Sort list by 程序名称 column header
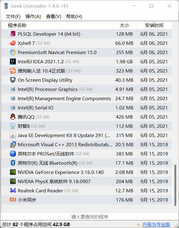The height and width of the screenshot is (228, 179). point(57,25)
